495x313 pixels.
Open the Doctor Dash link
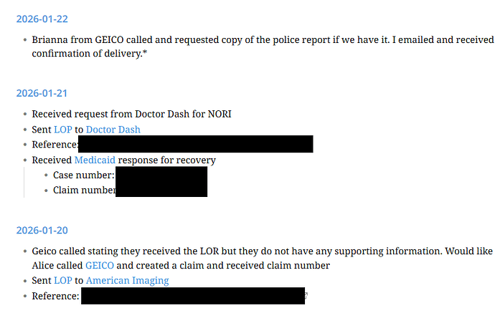(113, 130)
